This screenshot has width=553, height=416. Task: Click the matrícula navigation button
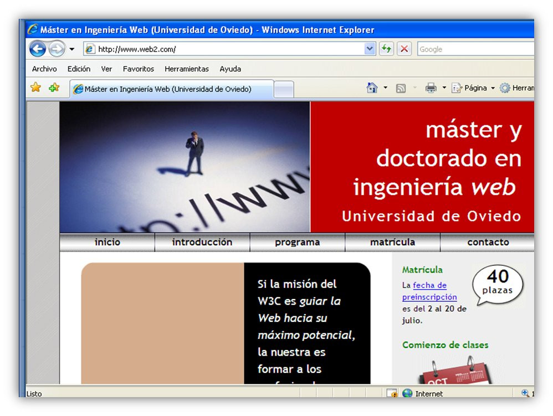coord(392,242)
